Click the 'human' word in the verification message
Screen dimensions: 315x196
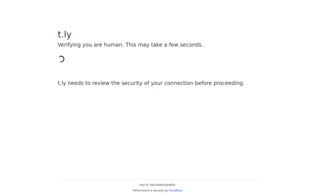[x=113, y=45]
